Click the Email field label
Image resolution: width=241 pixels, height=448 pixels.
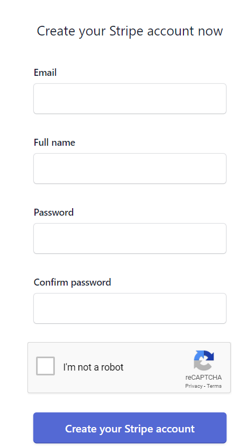45,73
